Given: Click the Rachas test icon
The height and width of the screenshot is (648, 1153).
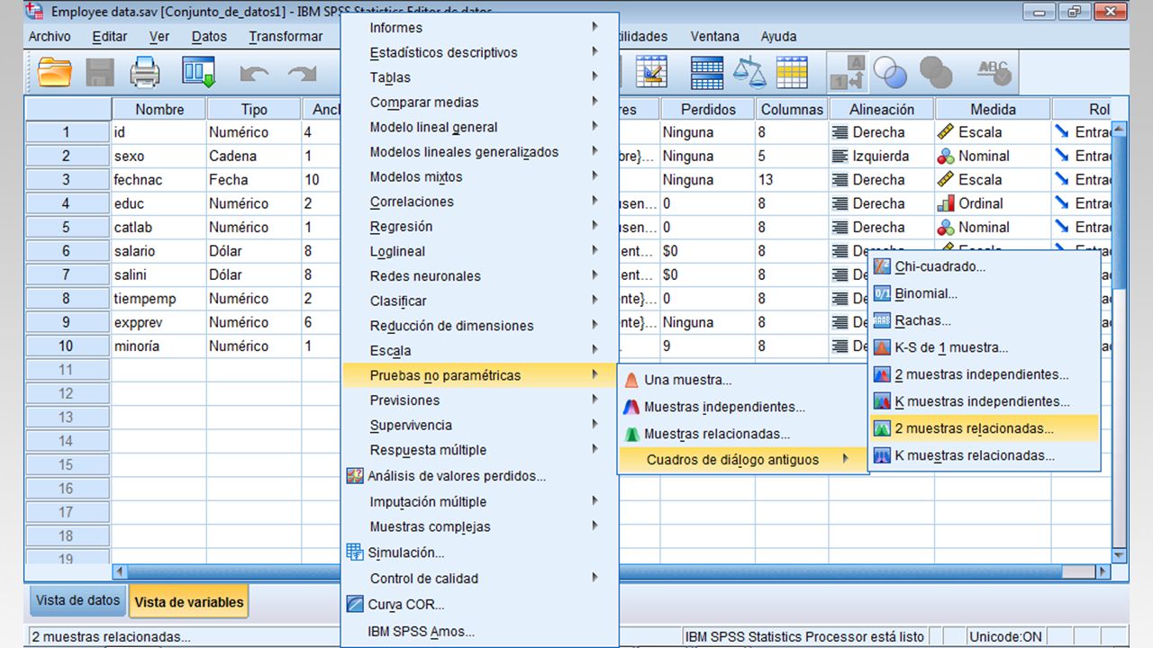Looking at the screenshot, I should click(x=882, y=320).
